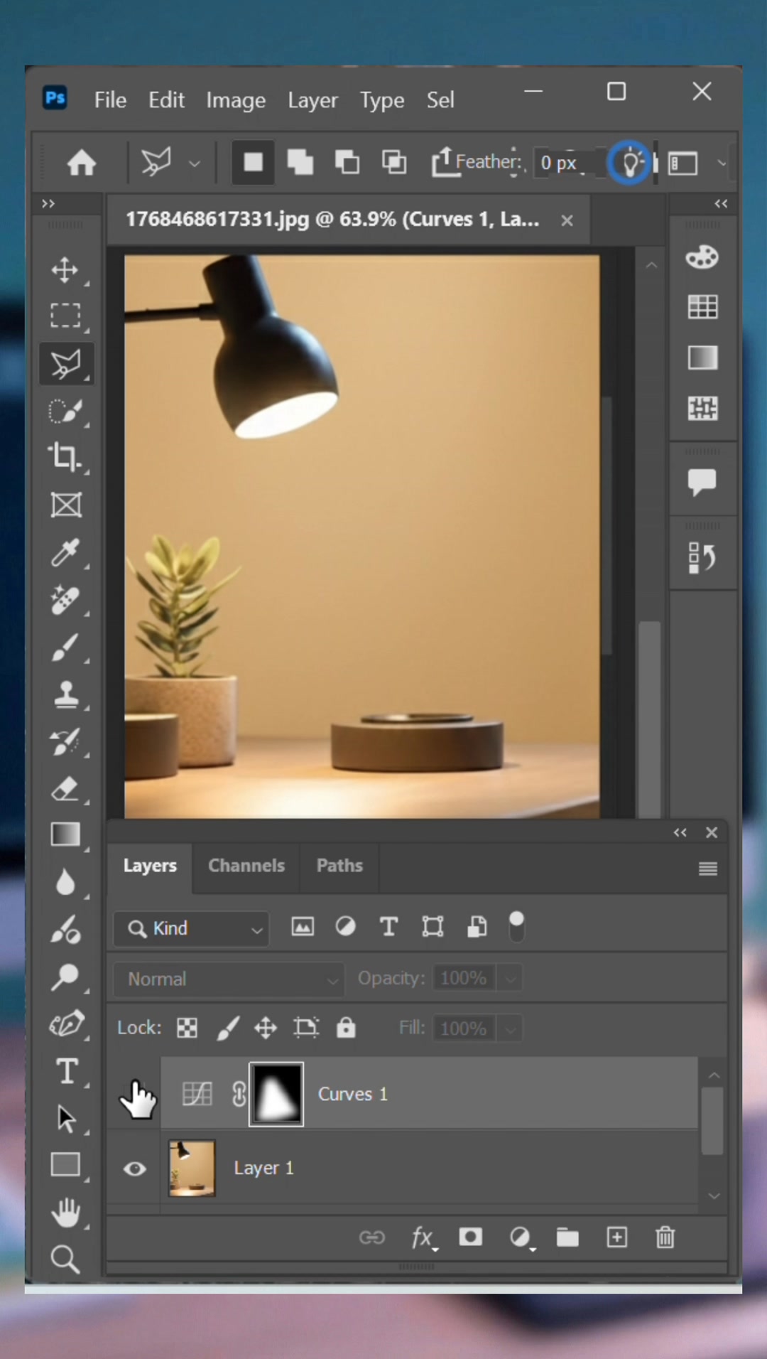Select the Spot Healing Brush tool

65,601
